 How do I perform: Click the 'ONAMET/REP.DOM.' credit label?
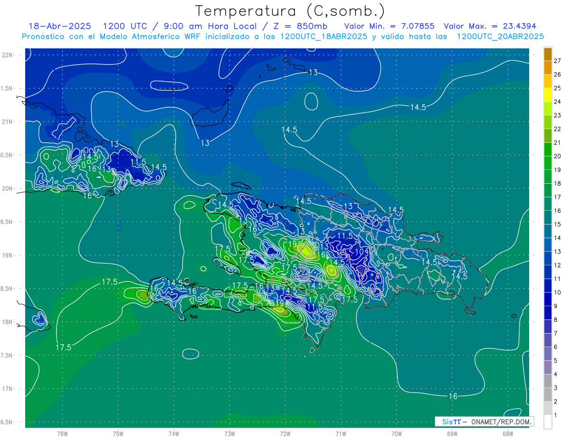pyautogui.click(x=502, y=421)
